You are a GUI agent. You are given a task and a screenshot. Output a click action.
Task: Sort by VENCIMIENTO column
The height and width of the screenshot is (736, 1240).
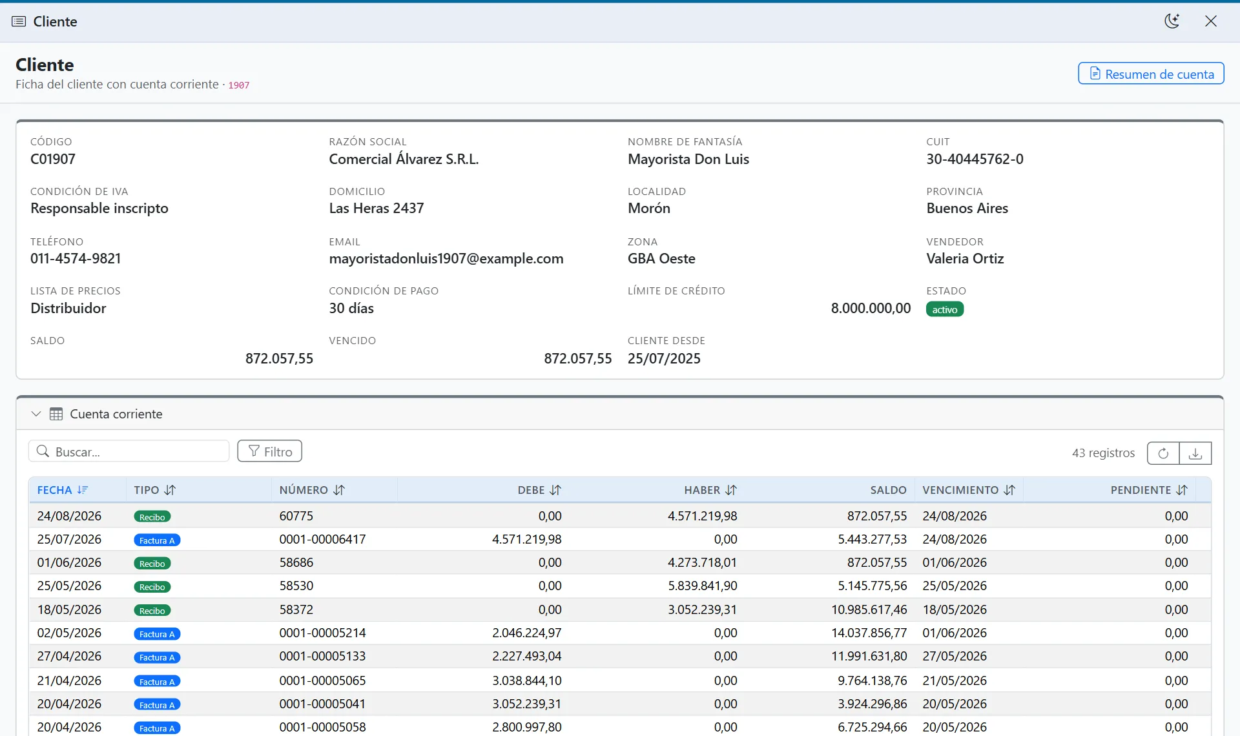coord(969,490)
